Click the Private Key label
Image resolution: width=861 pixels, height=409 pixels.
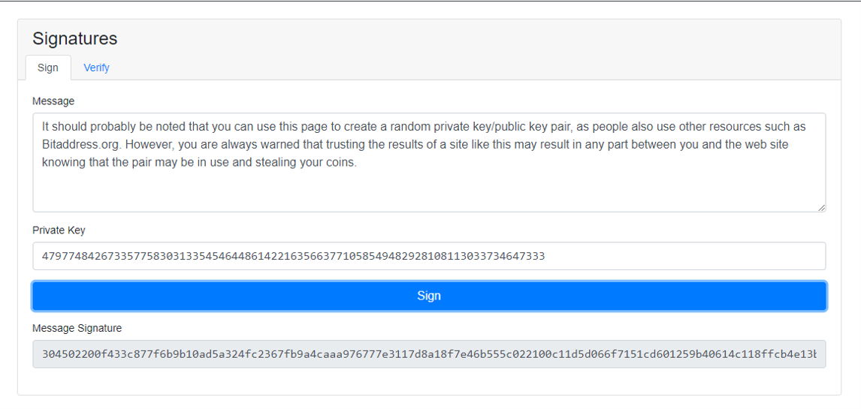[59, 230]
